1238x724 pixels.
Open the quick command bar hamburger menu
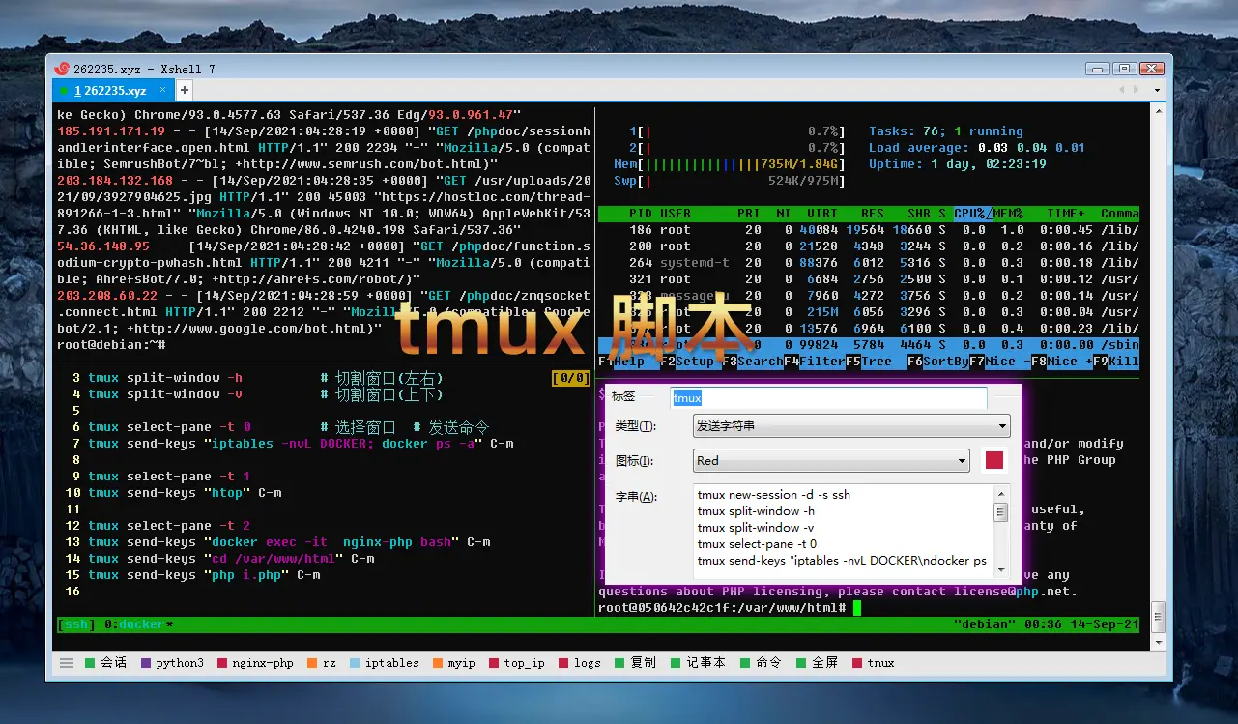[x=67, y=663]
